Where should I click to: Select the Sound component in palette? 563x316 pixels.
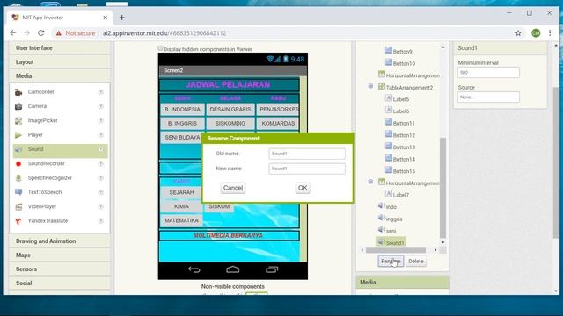(x=61, y=149)
